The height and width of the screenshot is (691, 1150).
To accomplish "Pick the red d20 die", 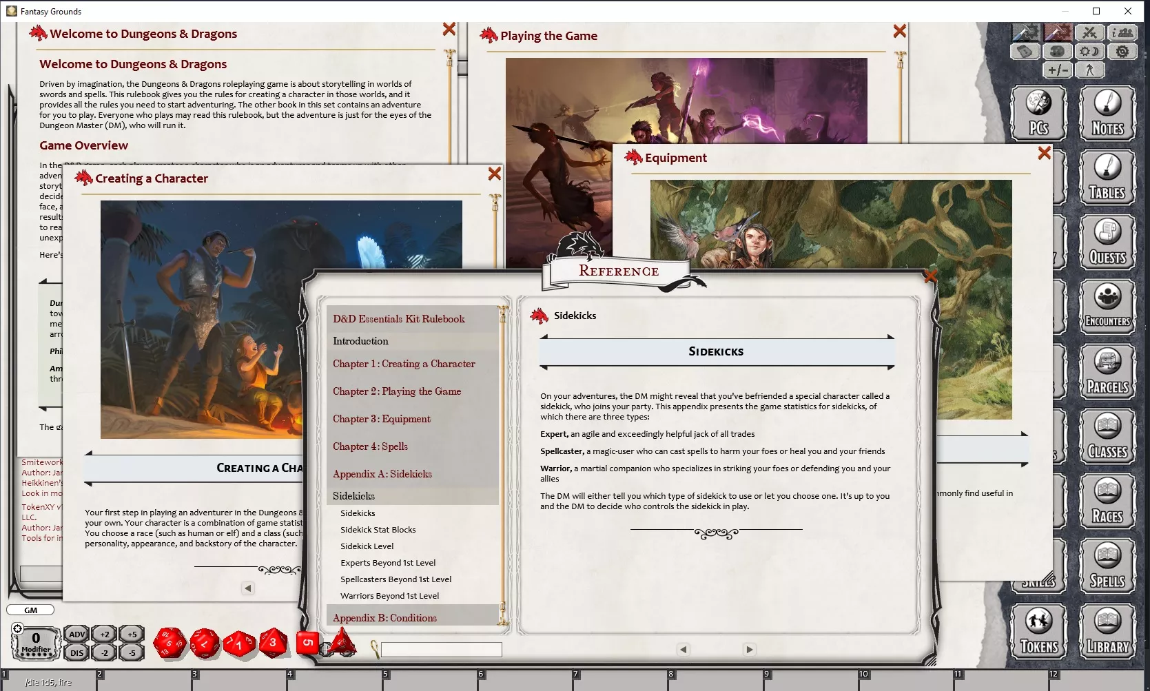I will click(x=170, y=643).
